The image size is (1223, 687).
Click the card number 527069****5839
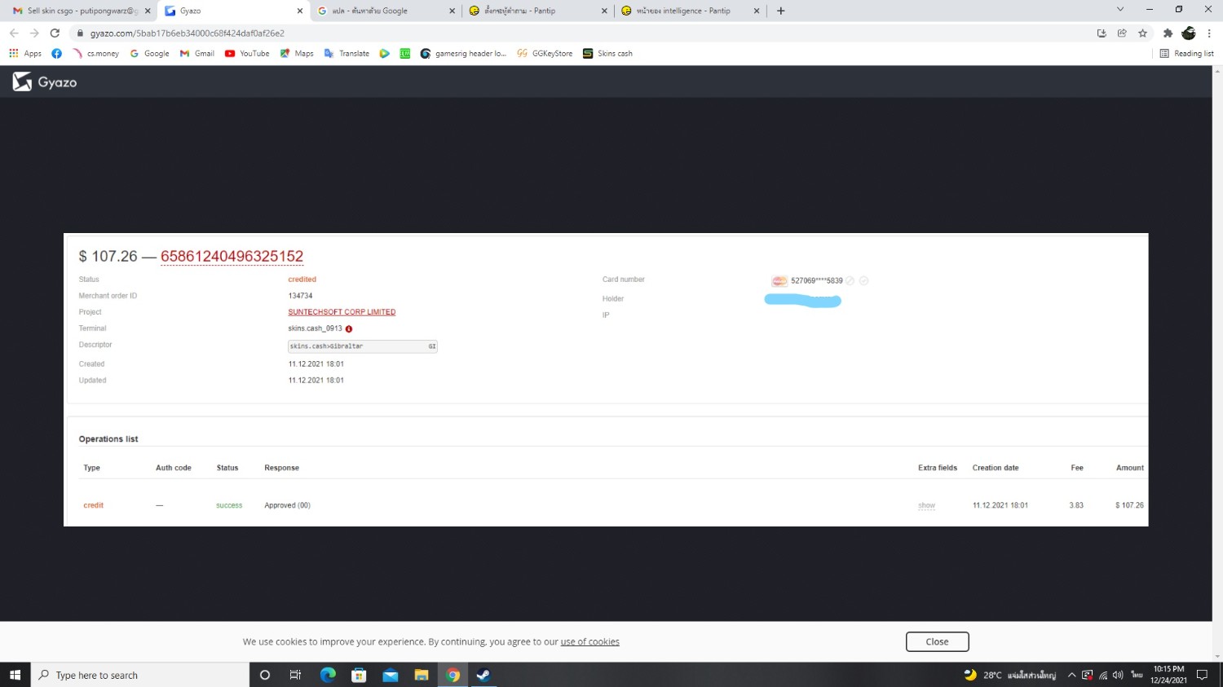click(816, 280)
